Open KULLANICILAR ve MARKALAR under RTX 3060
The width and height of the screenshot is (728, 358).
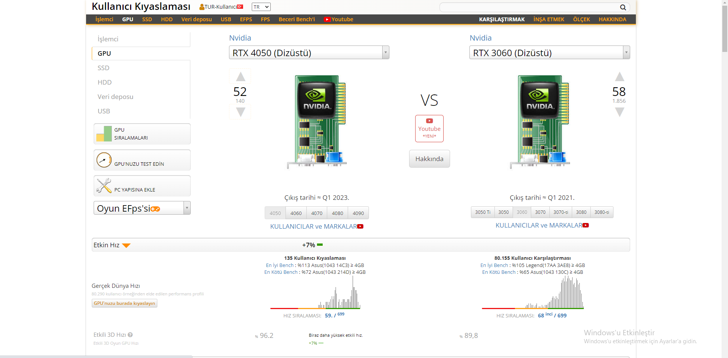[539, 225]
